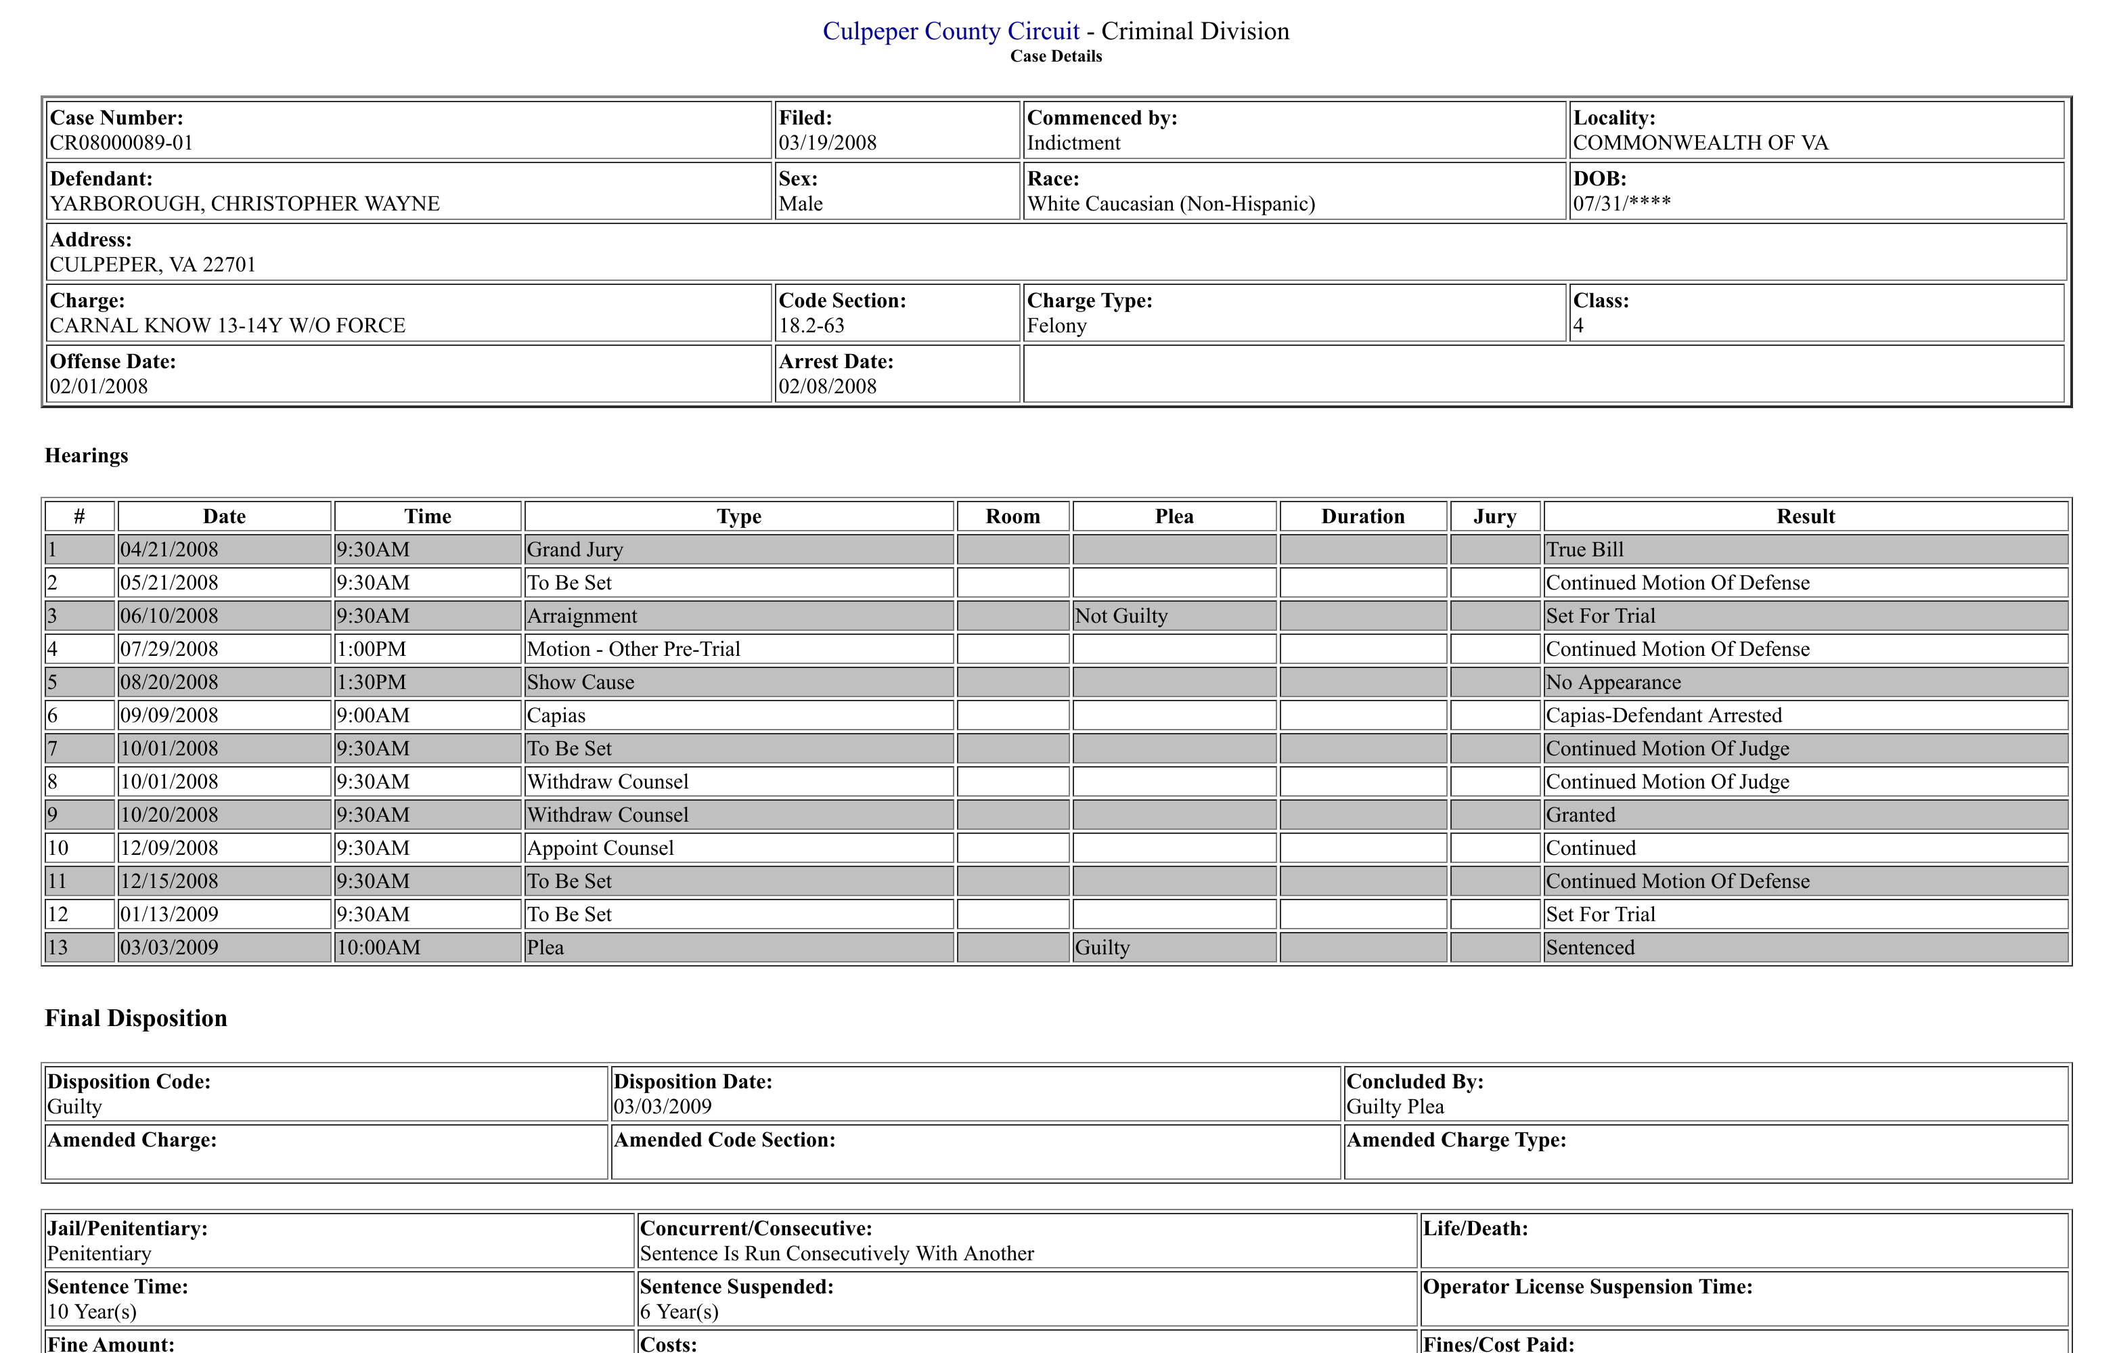
Task: Select the Plea hearing type in row 13
Action: [x=545, y=948]
